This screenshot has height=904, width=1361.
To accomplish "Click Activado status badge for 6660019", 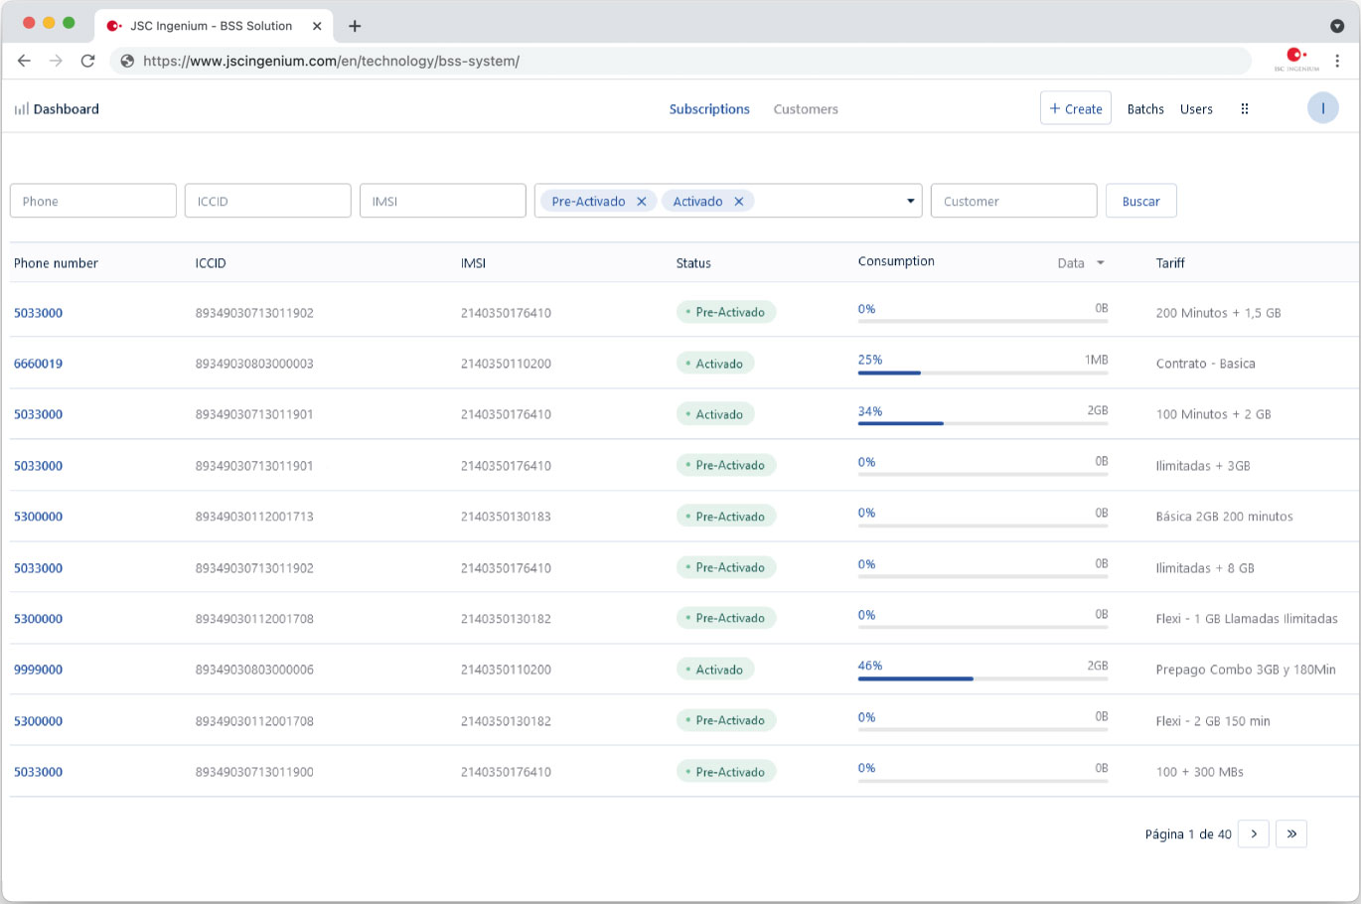I will coord(715,364).
